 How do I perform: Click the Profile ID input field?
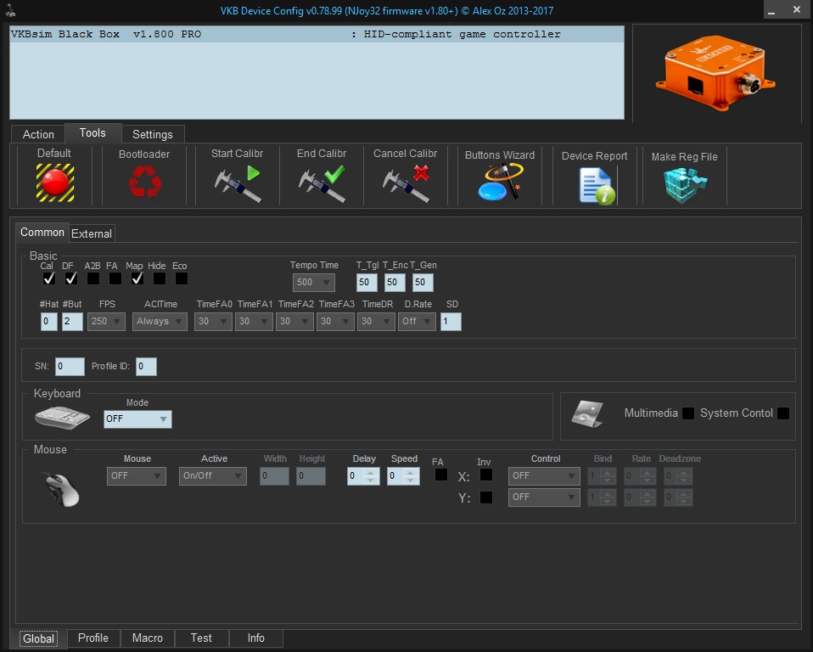[x=146, y=366]
